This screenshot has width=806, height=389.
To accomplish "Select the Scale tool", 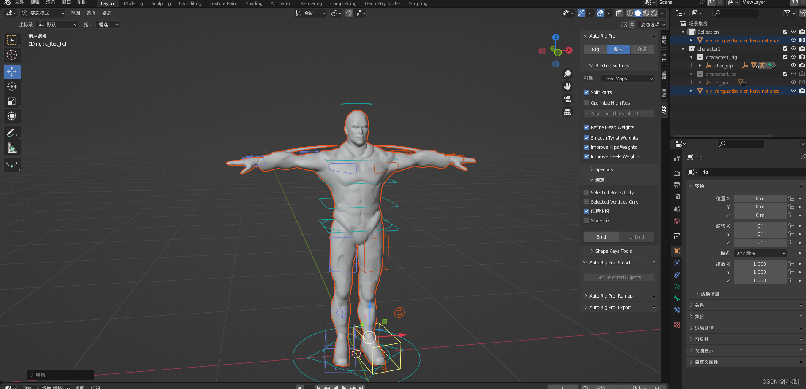I will [12, 101].
